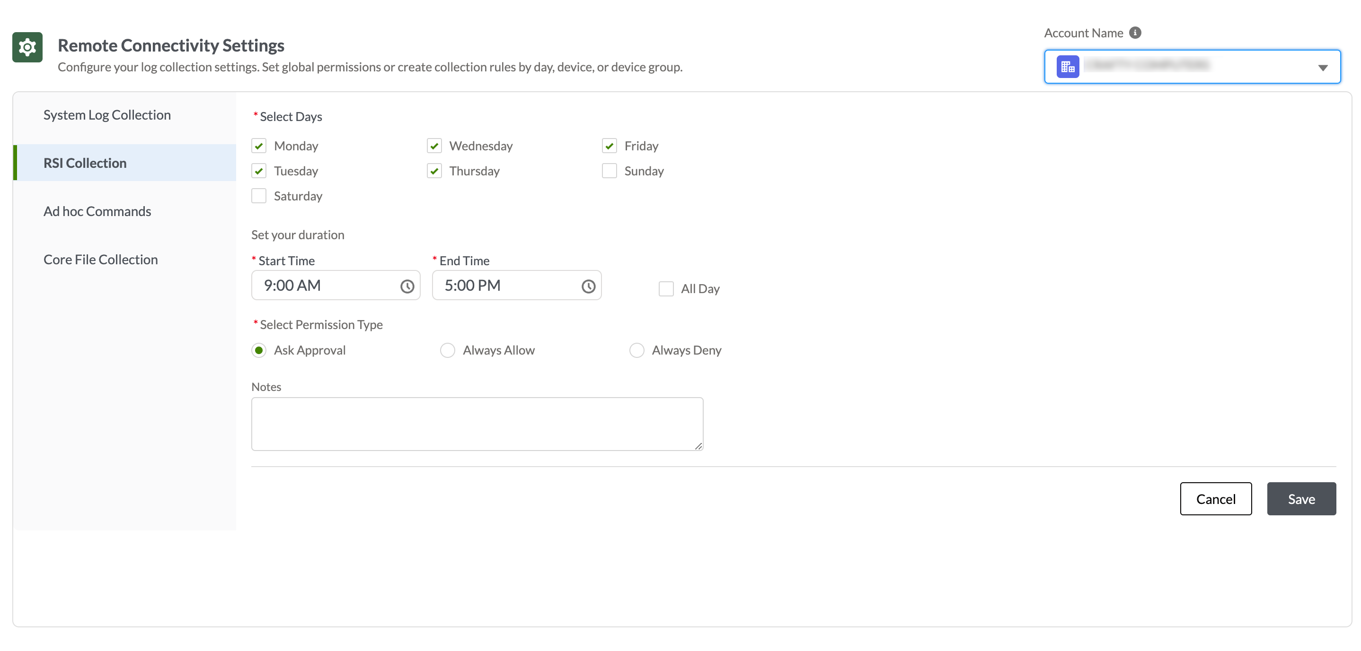Screen dimensions: 1361x651
Task: Open the clock picker for End Time
Action: 588,286
